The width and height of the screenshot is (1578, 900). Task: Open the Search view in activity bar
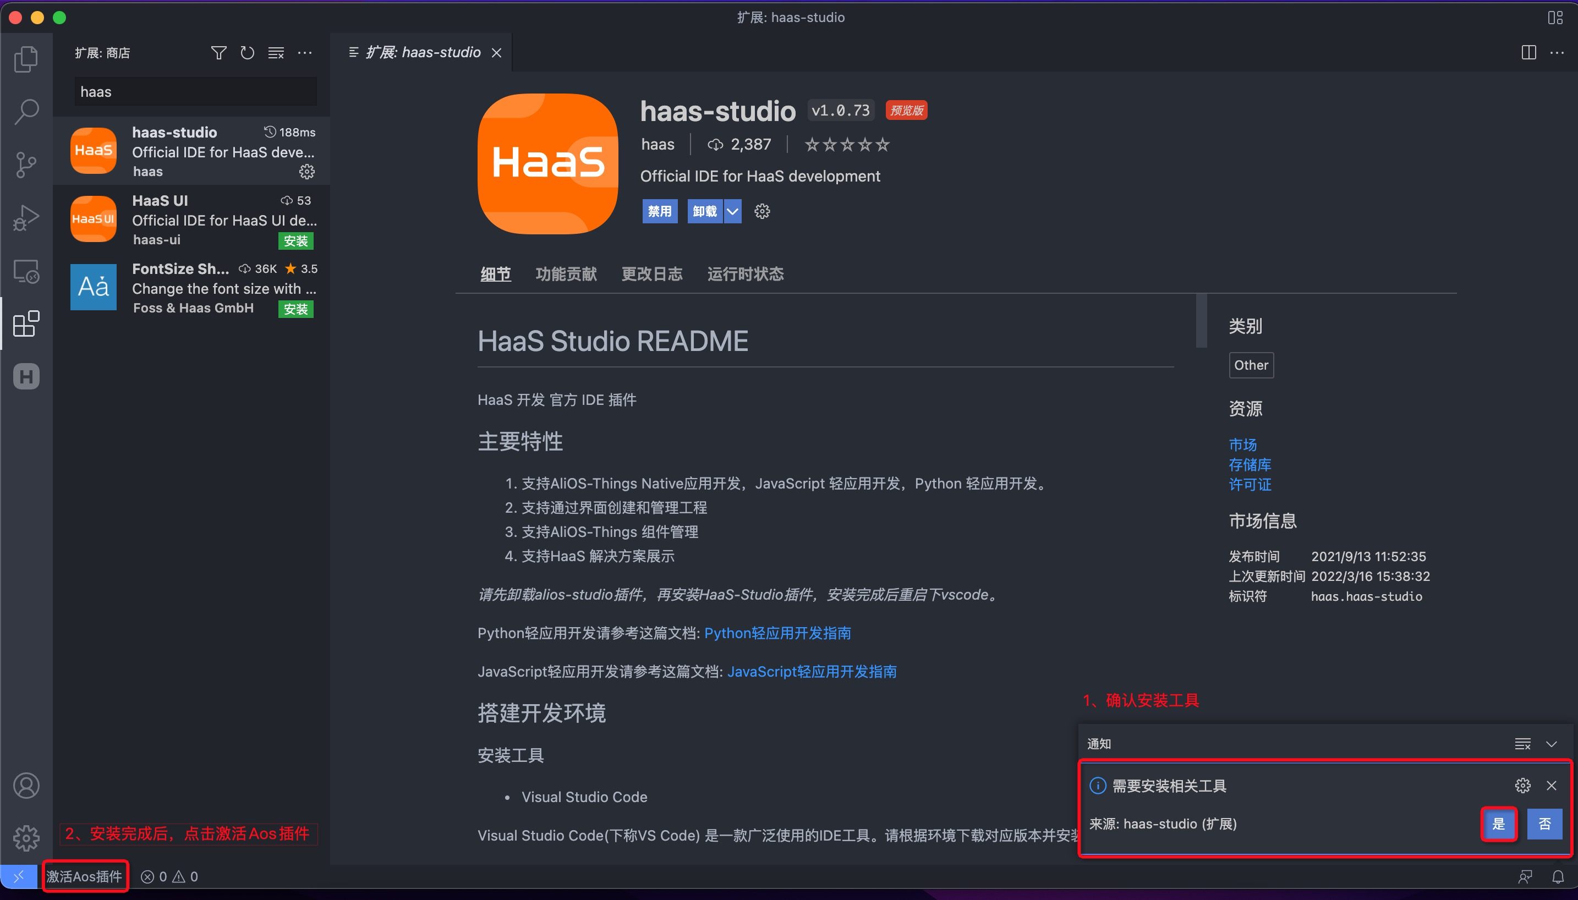[x=26, y=112]
